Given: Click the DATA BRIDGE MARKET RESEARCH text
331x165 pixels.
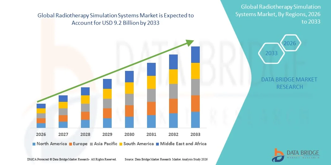Looking at the screenshot, I should pyautogui.click(x=289, y=83).
